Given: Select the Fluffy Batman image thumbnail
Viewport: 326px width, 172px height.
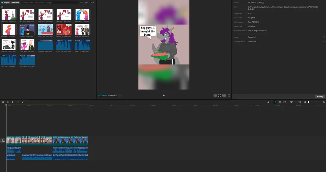Looking at the screenshot, I should coord(27,30).
